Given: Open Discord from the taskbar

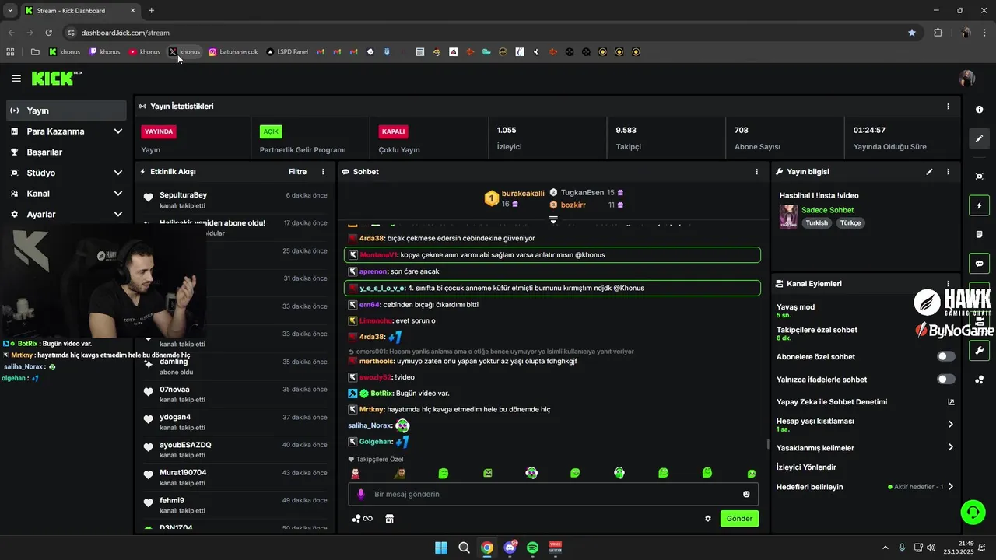Looking at the screenshot, I should point(510,548).
